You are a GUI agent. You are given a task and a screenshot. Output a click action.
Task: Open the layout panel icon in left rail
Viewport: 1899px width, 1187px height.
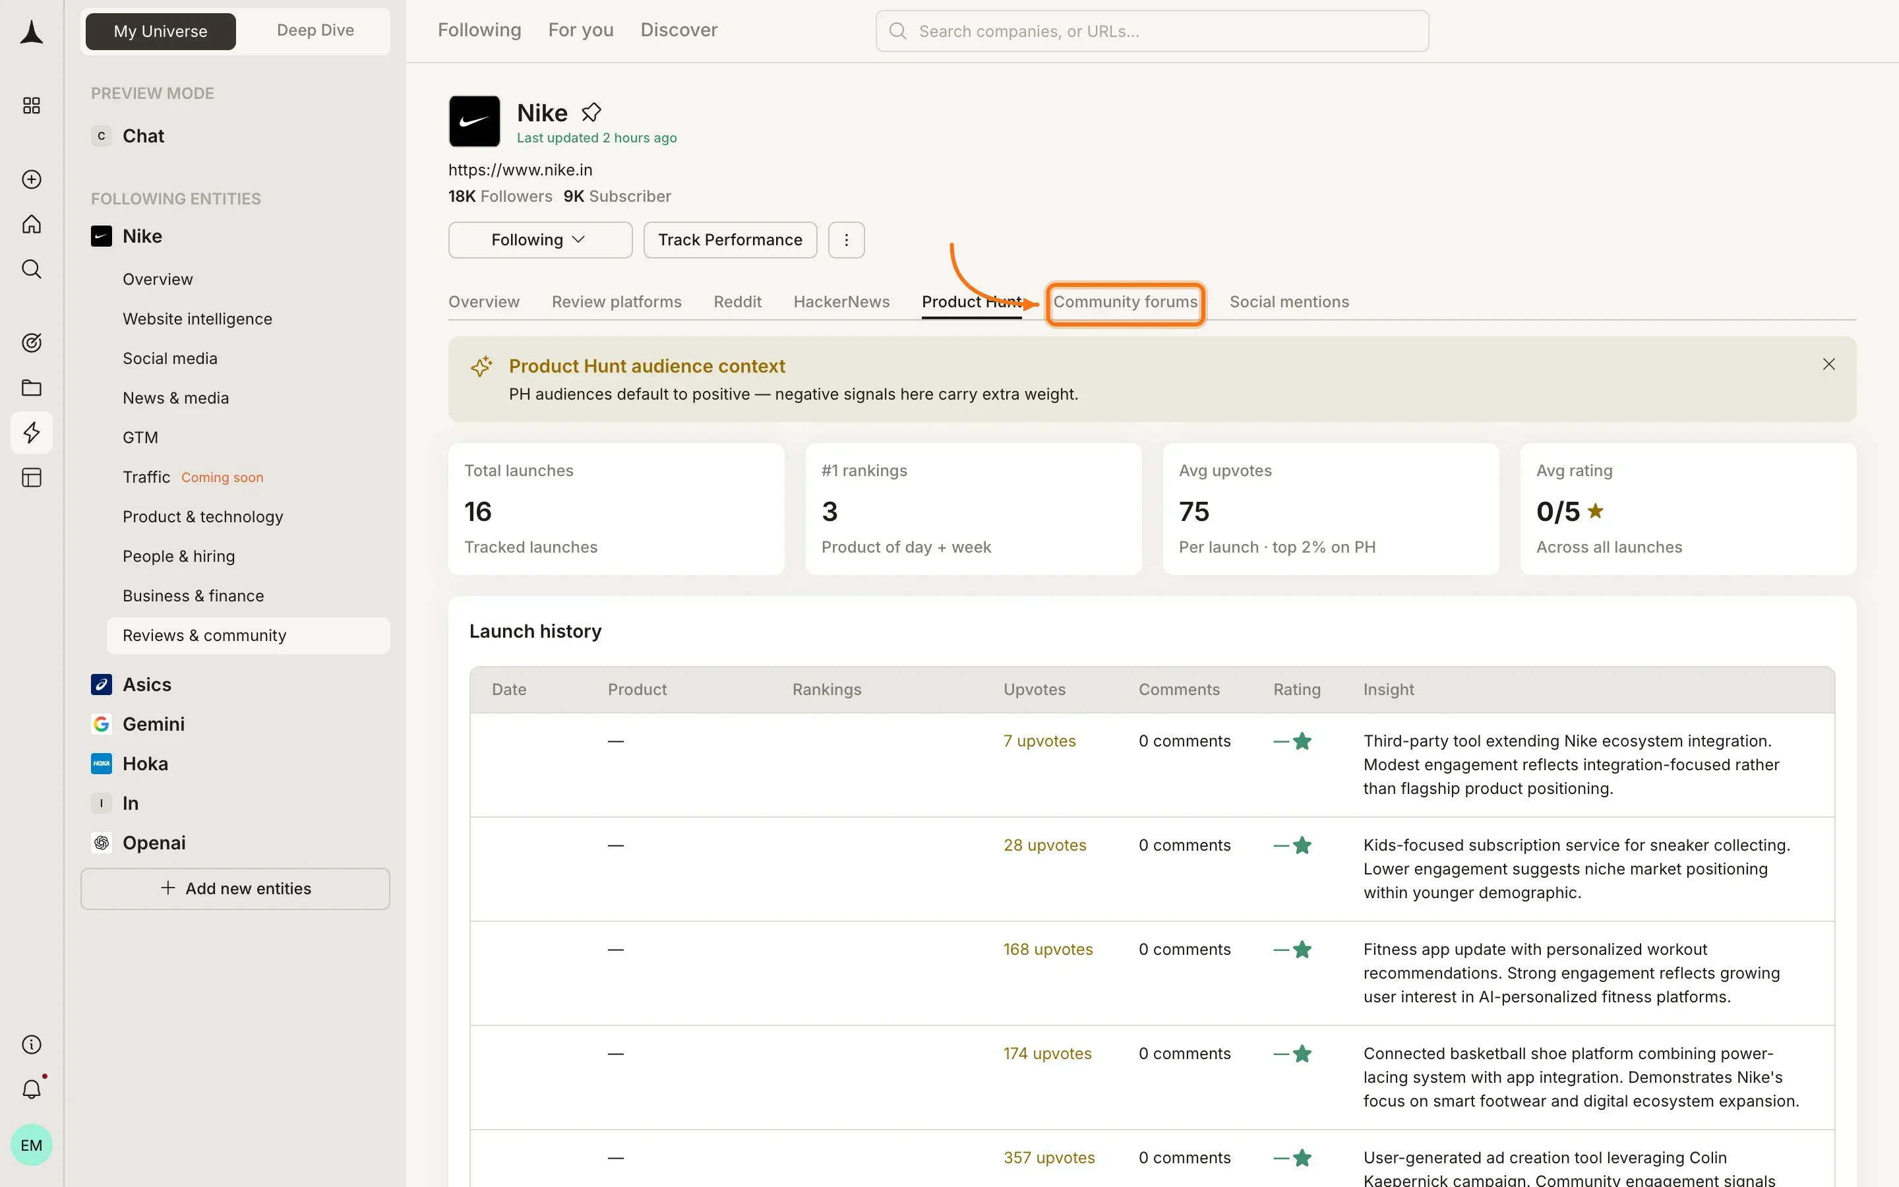32,477
